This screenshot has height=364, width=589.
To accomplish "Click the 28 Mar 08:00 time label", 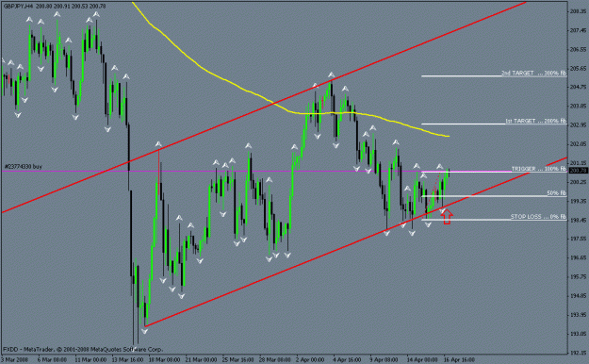I will coord(275,360).
